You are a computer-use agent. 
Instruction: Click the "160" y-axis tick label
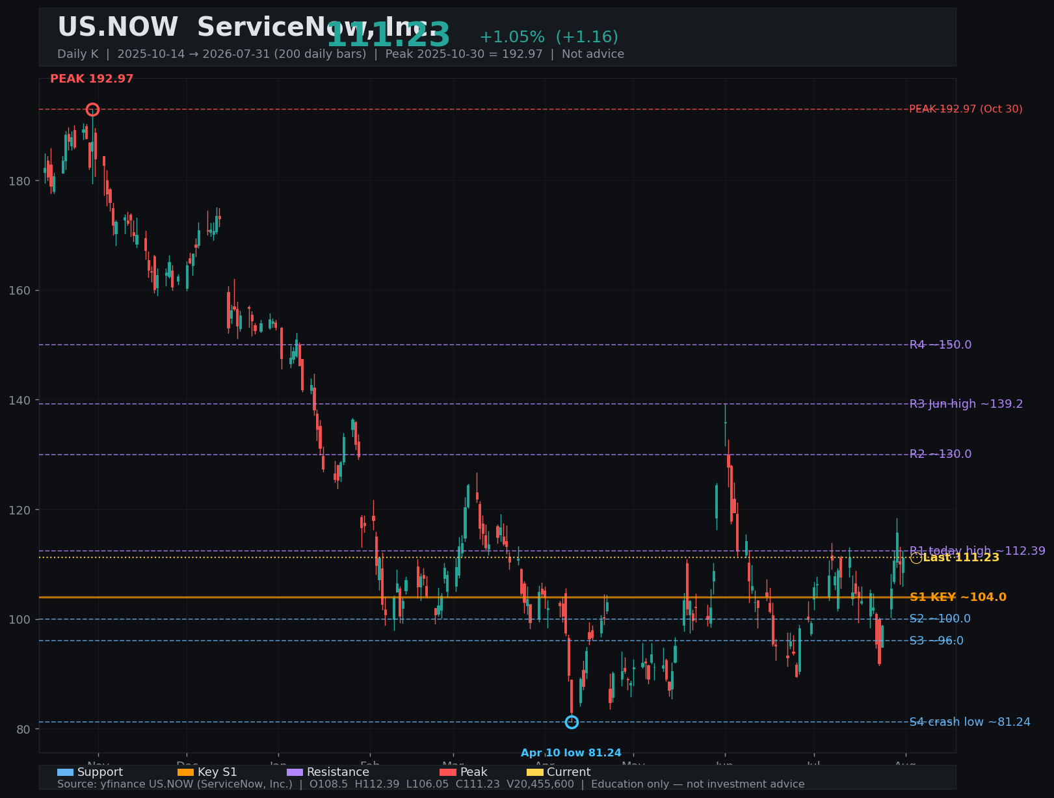click(19, 291)
